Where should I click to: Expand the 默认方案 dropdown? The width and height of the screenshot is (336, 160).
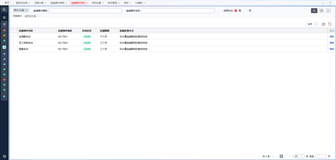point(21,10)
